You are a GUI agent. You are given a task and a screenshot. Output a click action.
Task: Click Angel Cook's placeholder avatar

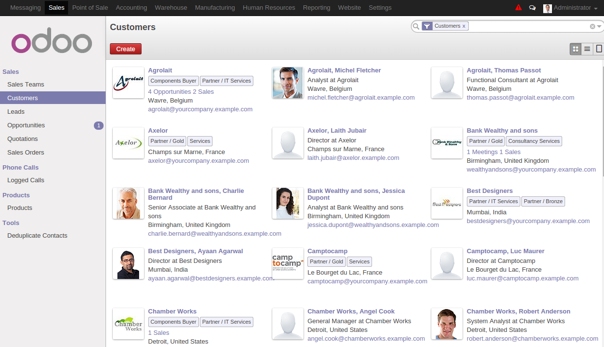(288, 324)
